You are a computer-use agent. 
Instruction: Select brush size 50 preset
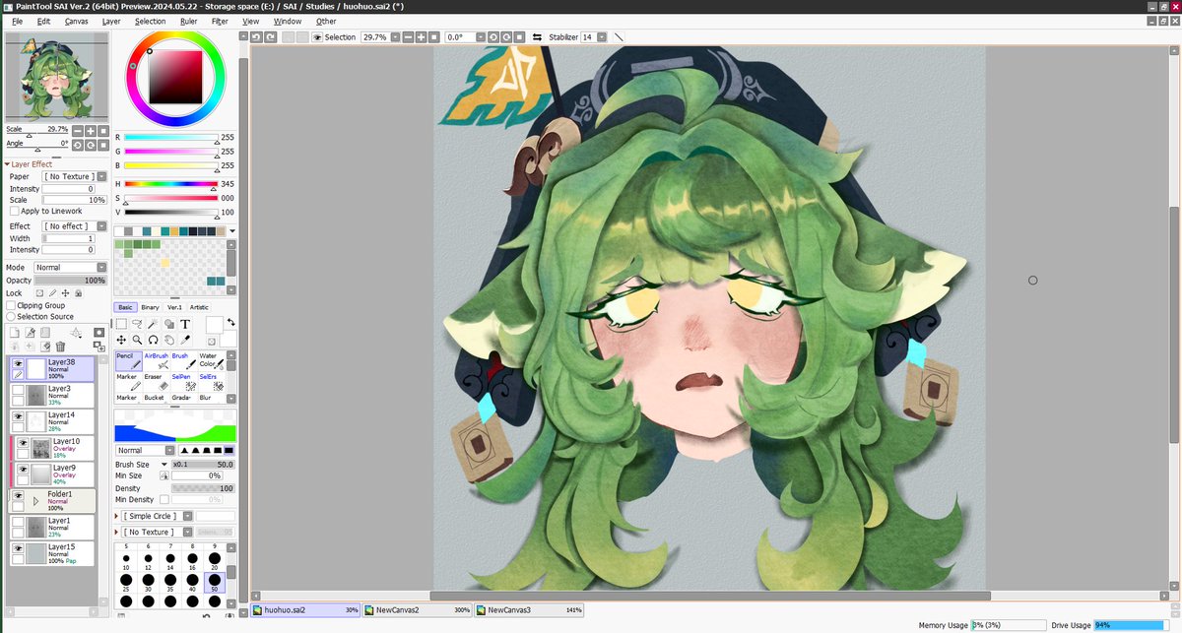215,583
